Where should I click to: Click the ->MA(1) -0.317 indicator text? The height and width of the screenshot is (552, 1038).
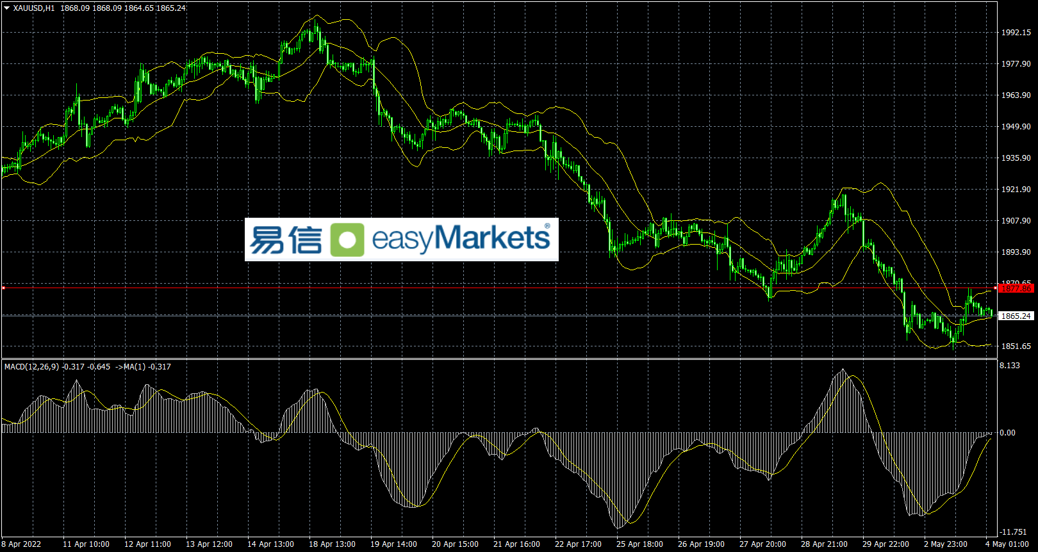(x=143, y=367)
